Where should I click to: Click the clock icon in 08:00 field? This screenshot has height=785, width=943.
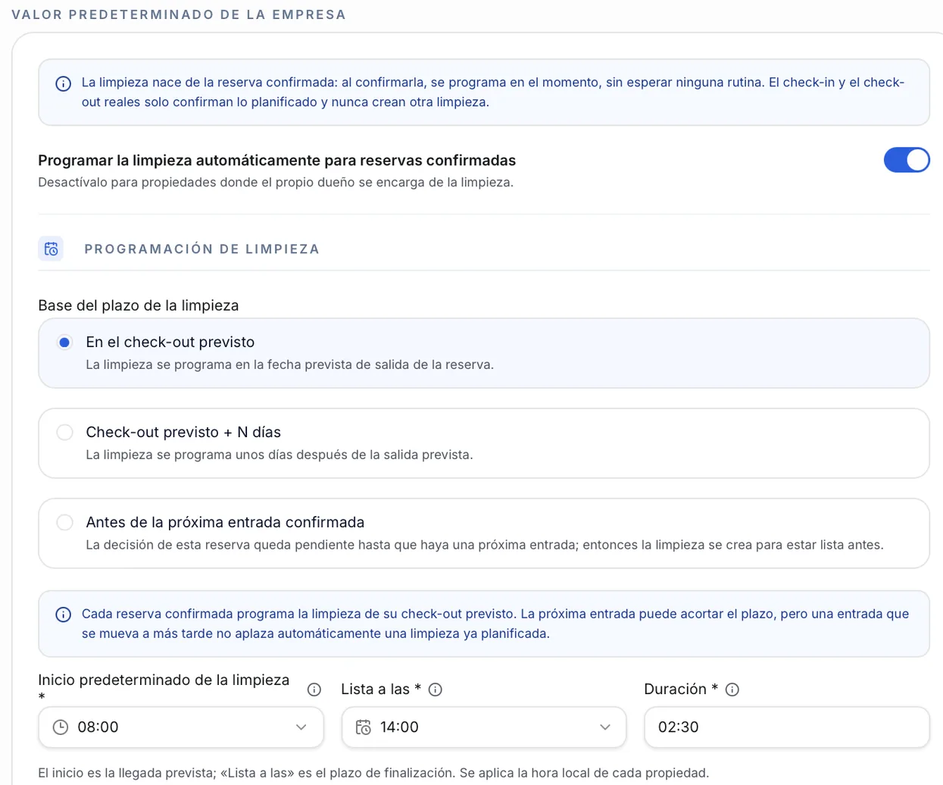pos(61,727)
